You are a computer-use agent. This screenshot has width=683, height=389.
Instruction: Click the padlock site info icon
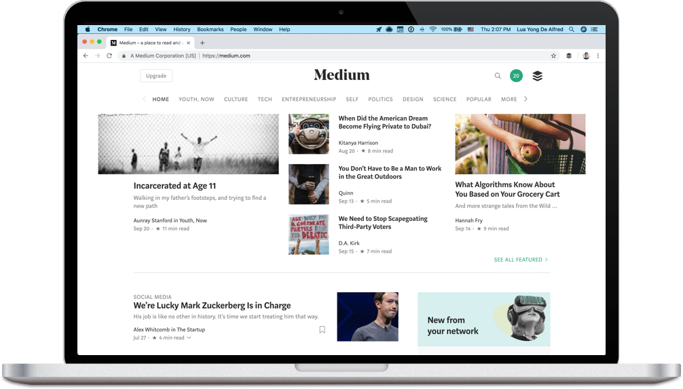click(x=124, y=56)
